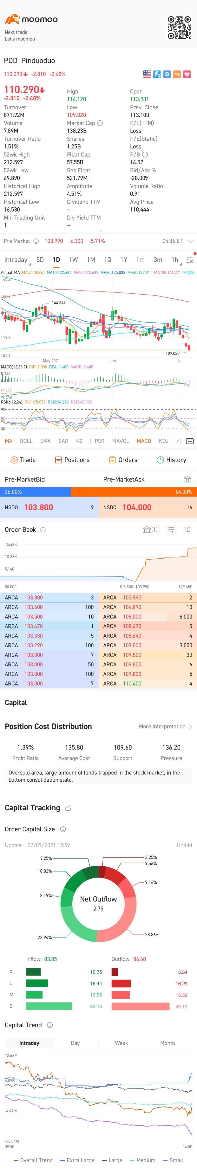This screenshot has width=197, height=1170.
Task: Tap the blue dollar sign icon
Action: tap(167, 74)
